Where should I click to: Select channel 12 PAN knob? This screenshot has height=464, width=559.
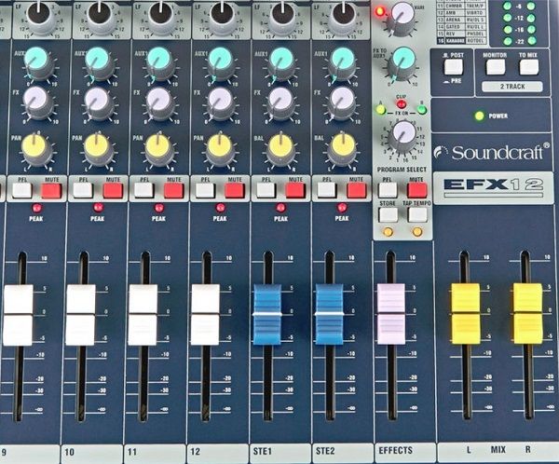click(x=220, y=149)
